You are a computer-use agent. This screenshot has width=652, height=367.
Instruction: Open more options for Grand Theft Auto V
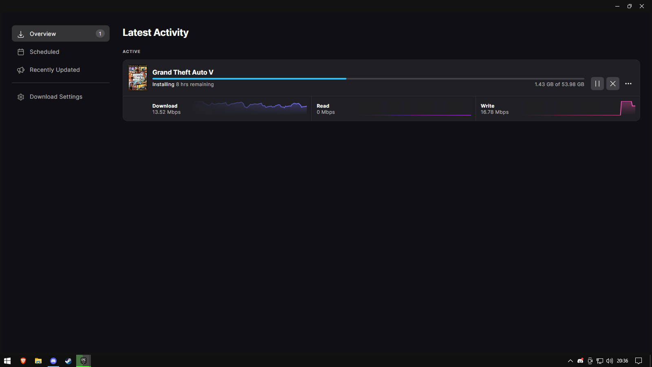pos(628,84)
